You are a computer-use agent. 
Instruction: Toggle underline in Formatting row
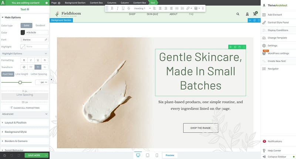tap(38, 60)
